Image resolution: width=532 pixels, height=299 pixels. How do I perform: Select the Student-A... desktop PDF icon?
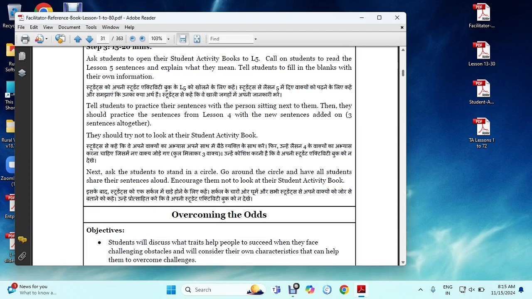(x=481, y=92)
